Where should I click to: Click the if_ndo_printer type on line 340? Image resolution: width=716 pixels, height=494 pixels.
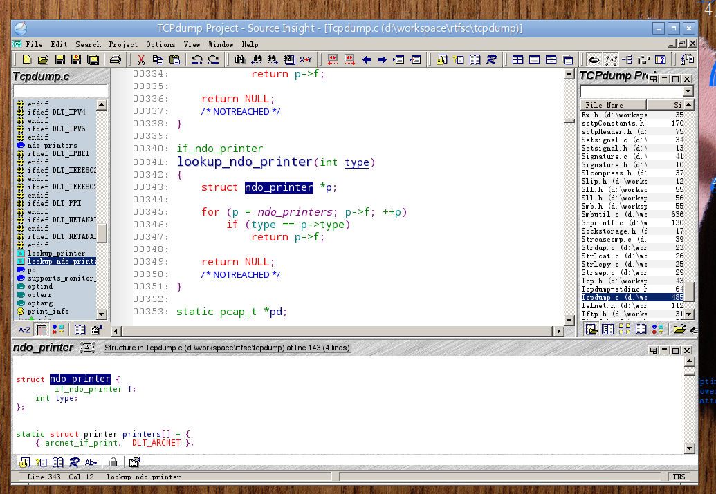pos(219,149)
